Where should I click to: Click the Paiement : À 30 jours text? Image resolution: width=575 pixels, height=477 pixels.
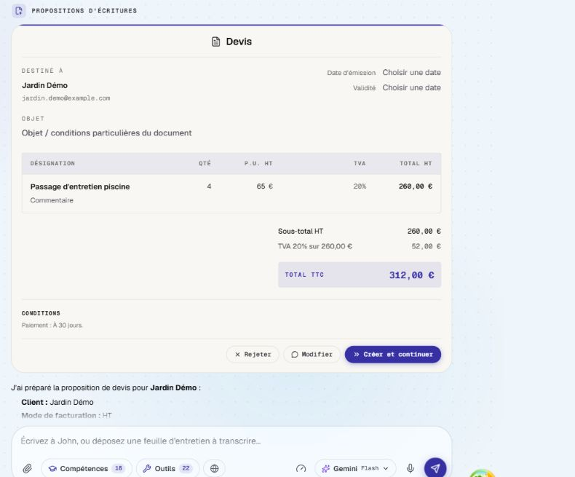[52, 326]
